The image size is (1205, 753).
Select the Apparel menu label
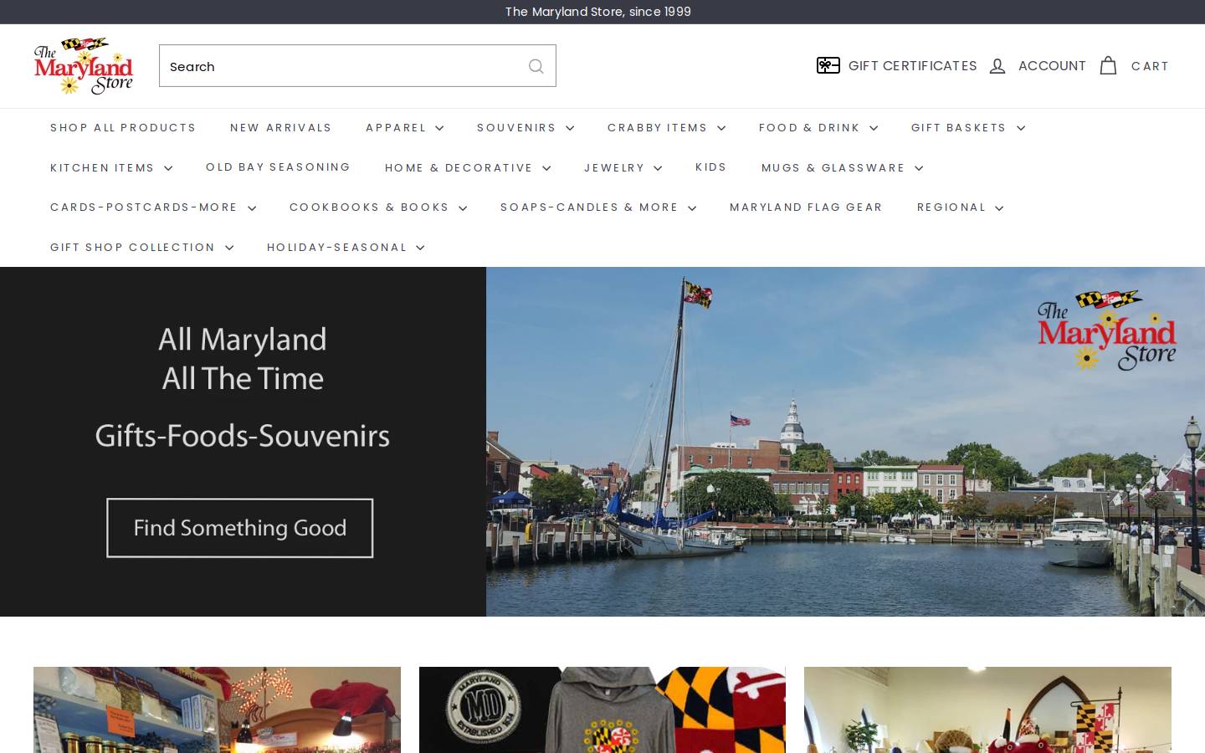click(x=396, y=128)
